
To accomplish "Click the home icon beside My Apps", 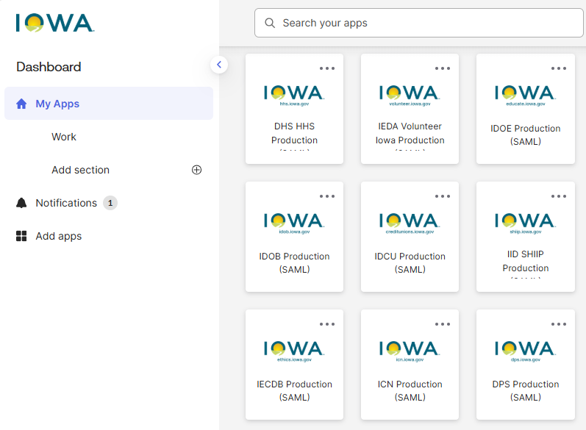I will [21, 104].
